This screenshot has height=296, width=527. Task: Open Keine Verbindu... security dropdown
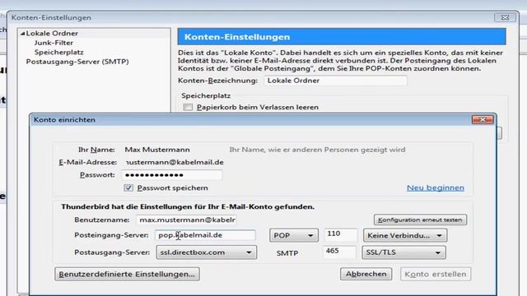[404, 235]
